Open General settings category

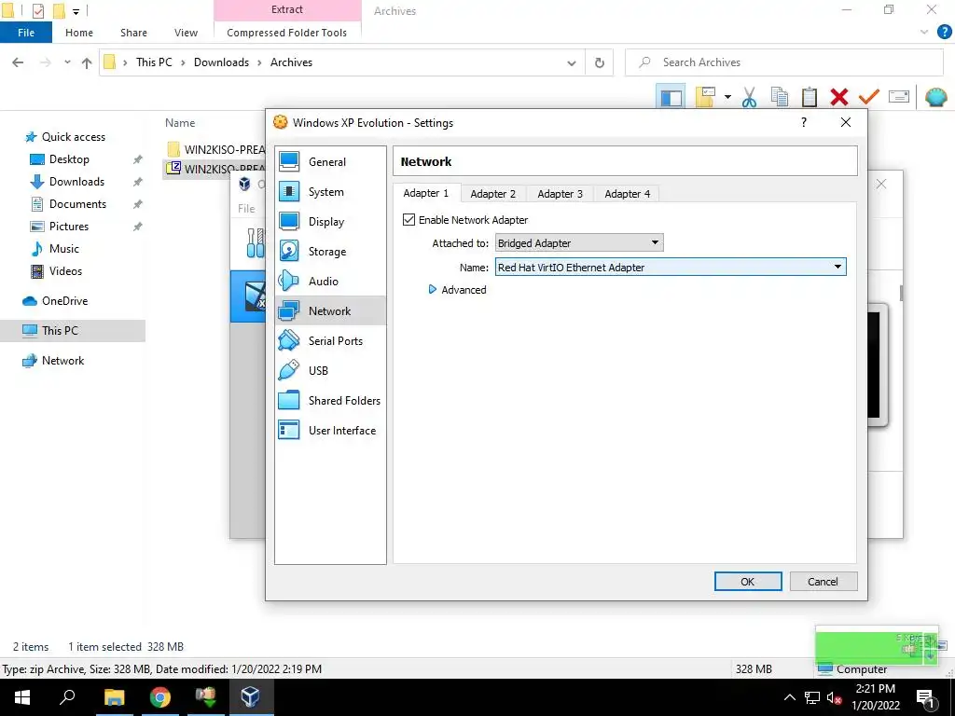[330, 161]
